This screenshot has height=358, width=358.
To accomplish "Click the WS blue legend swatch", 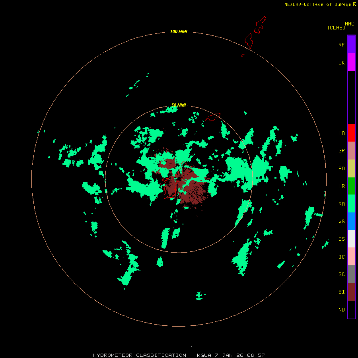I will pyautogui.click(x=351, y=221).
